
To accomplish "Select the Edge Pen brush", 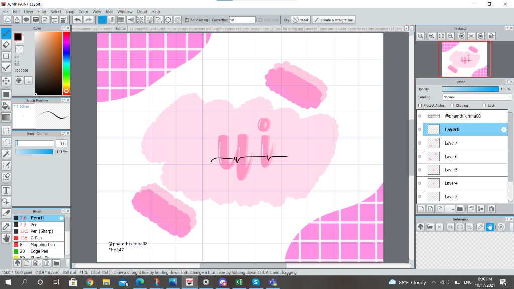I will pos(39,251).
